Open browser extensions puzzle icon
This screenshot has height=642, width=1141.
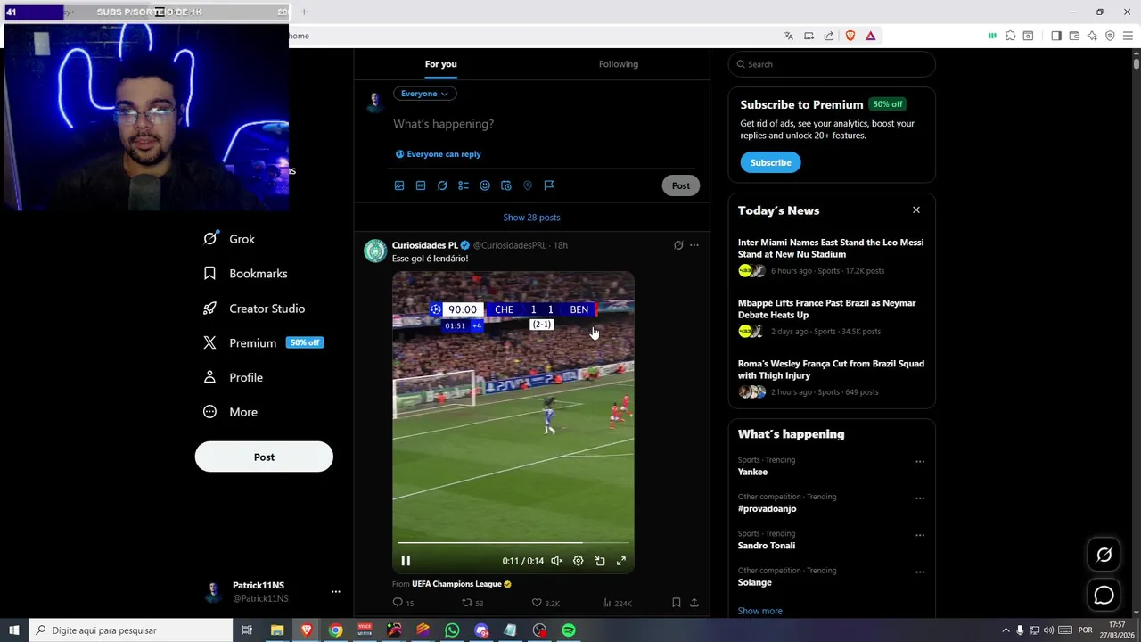[x=1010, y=36]
